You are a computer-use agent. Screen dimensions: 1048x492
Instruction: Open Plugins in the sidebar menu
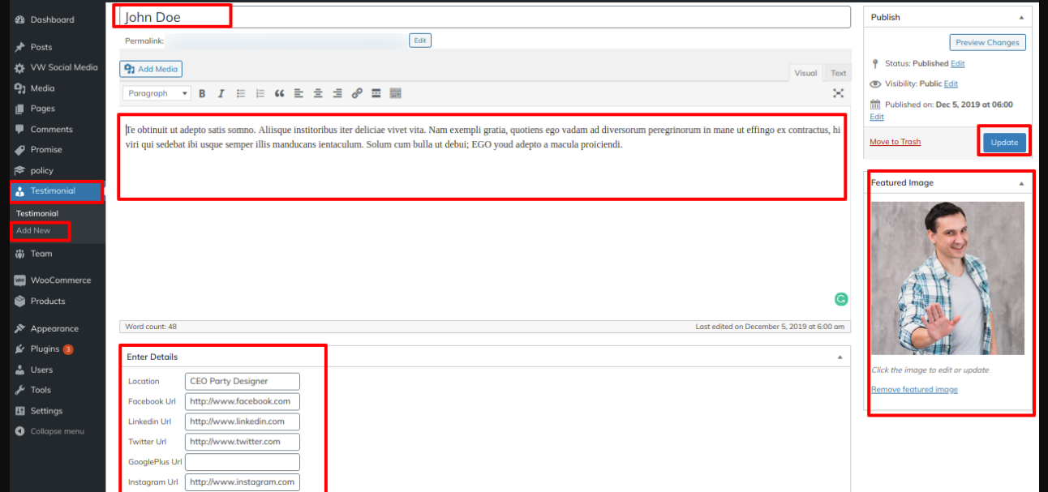[x=45, y=349]
